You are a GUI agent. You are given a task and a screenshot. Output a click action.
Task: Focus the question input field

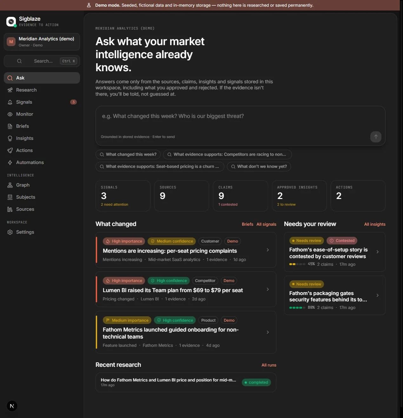point(241,126)
